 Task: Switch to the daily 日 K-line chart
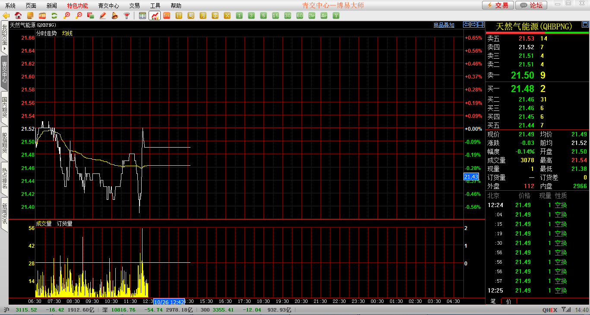(x=179, y=16)
